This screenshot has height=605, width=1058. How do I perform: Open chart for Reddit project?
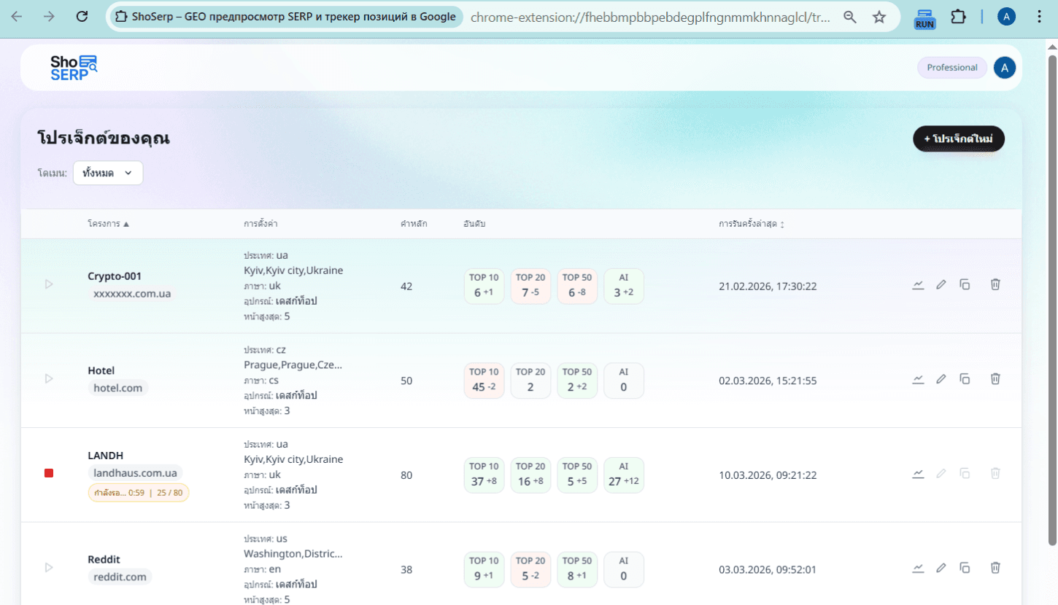(918, 568)
